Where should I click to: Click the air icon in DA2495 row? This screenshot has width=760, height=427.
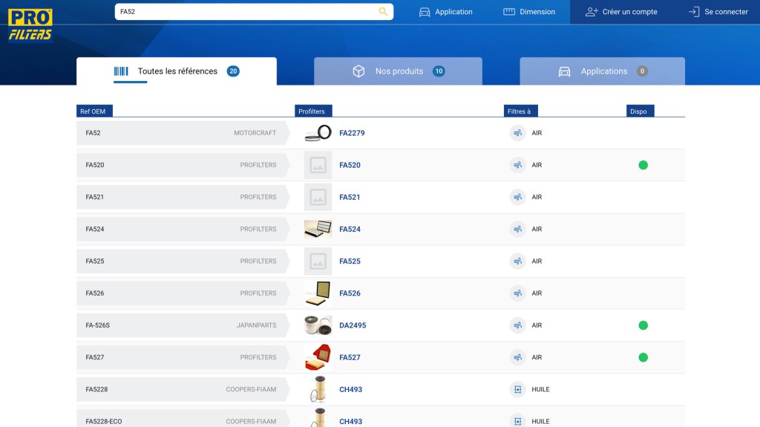517,325
